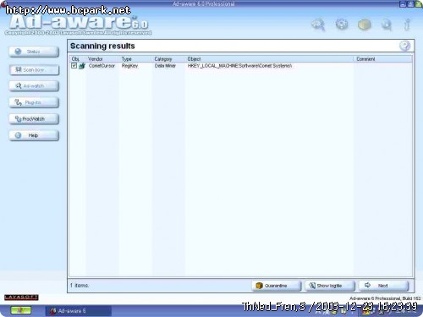
Task: Open the Plug-ins section
Action: (34, 102)
